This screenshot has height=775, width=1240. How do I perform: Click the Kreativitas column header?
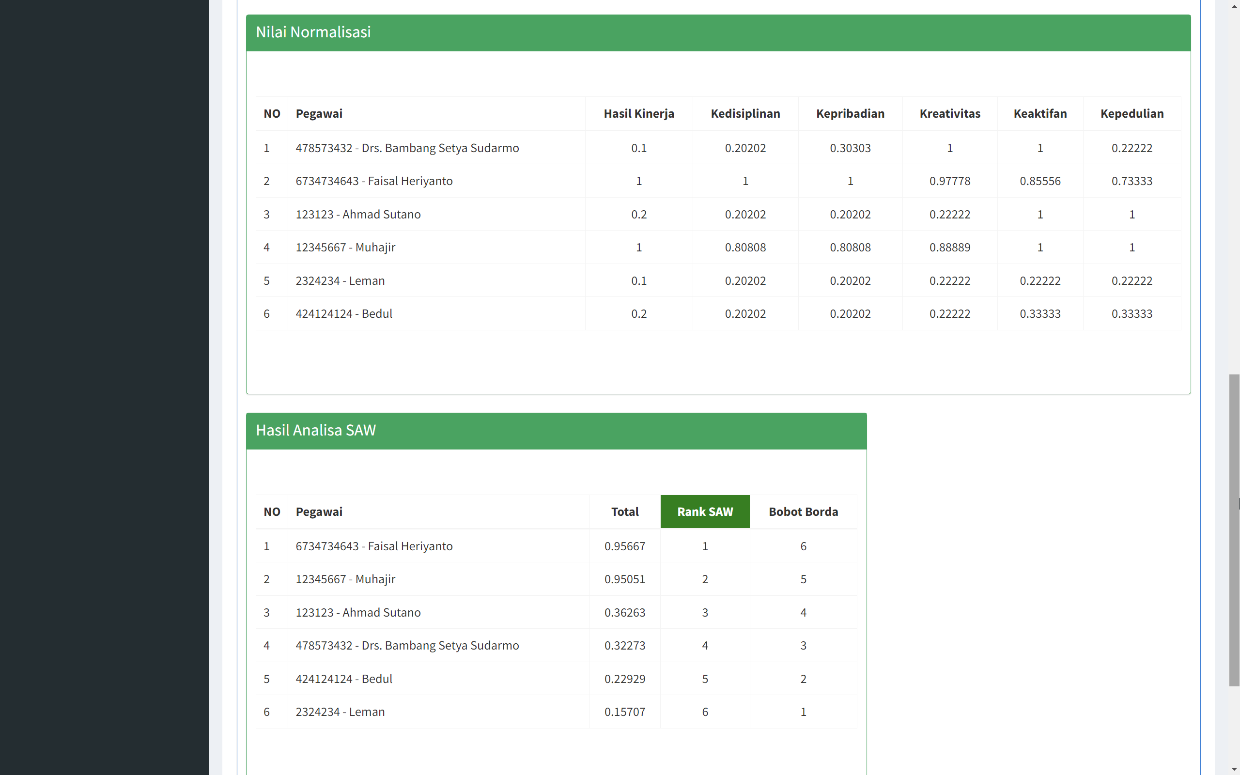[x=949, y=113]
